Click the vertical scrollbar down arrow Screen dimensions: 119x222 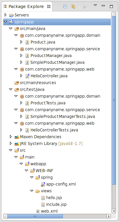pyautogui.click(x=114, y=211)
